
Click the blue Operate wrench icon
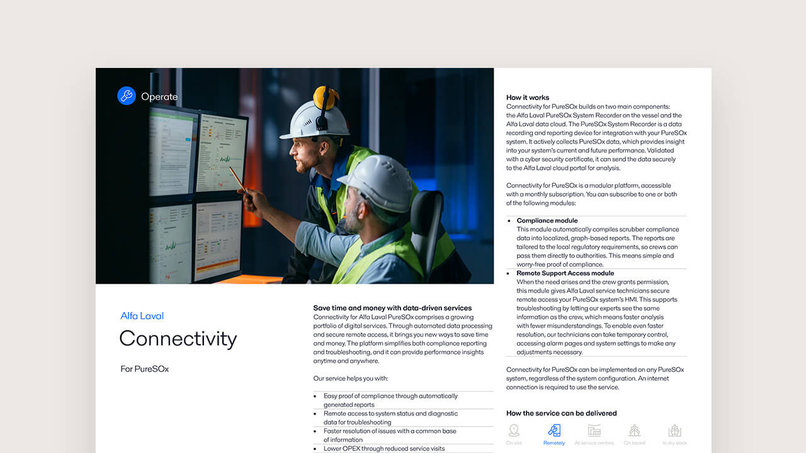127,96
